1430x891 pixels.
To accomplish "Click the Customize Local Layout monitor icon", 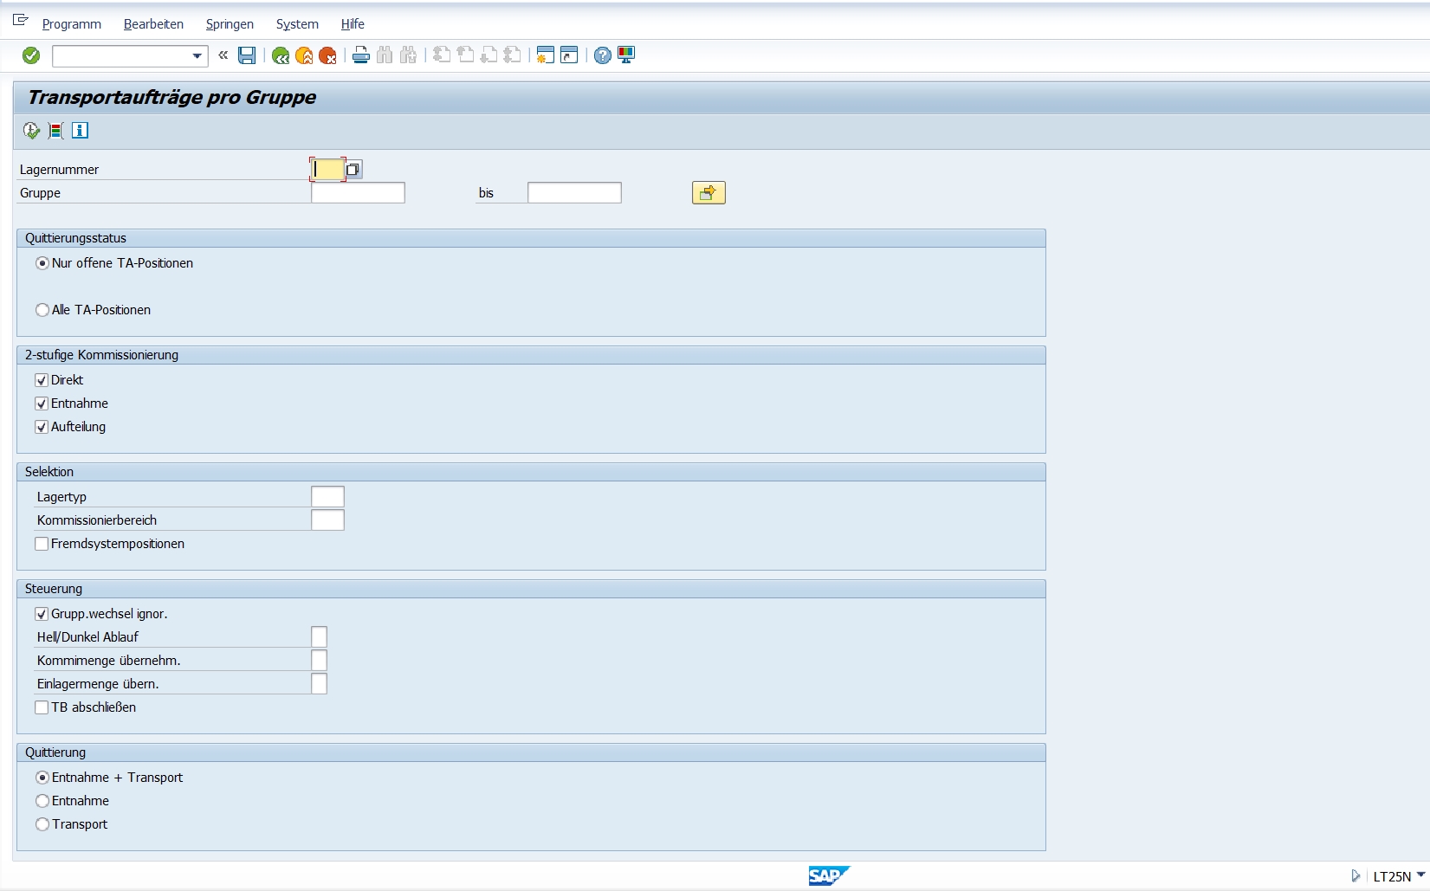I will point(626,55).
